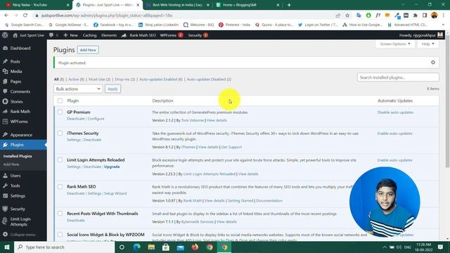Check Recent Posts Widget With Thumbnails checkbox
Screen dimensions: 450x253
tap(60, 214)
